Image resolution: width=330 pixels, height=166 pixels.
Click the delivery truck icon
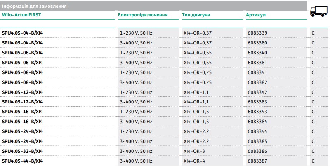(x=319, y=13)
